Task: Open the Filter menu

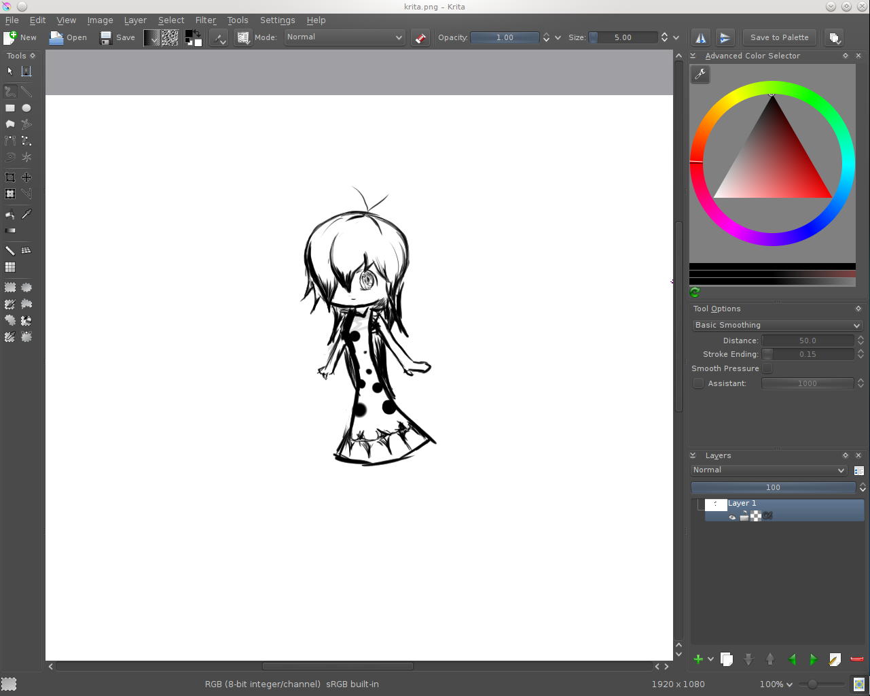Action: (206, 20)
